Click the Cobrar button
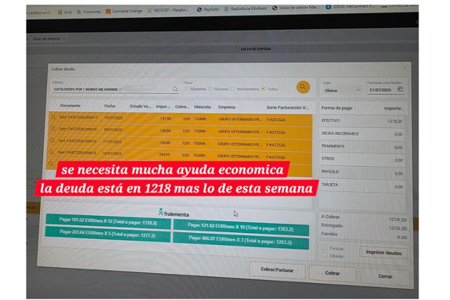 tap(332, 273)
